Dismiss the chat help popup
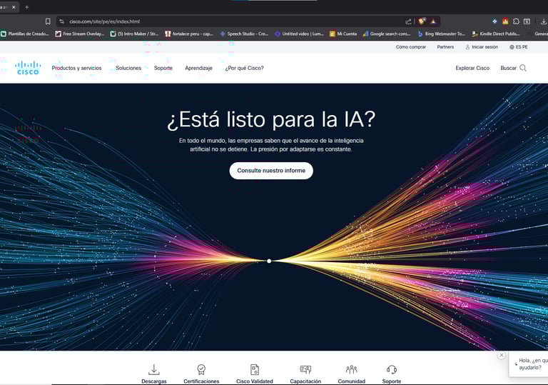The image size is (548, 385). tap(502, 355)
